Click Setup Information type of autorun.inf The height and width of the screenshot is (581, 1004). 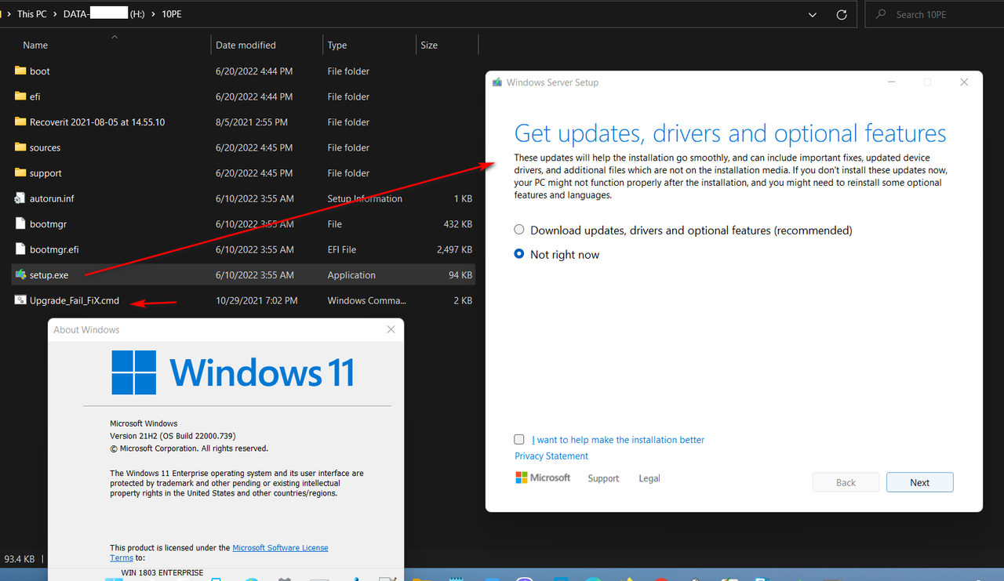pos(365,198)
